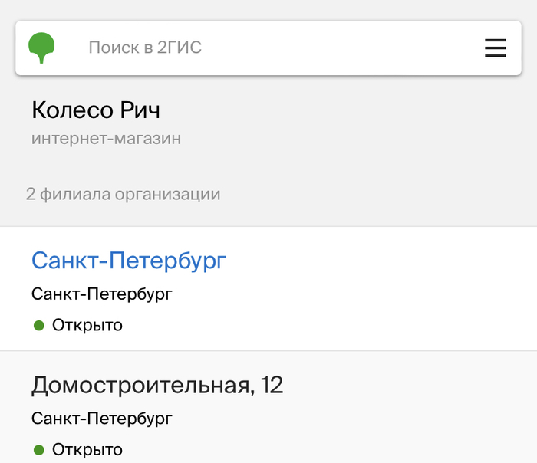This screenshot has width=537, height=463.
Task: Click Открыто status under Домостроительная, 12
Action: [x=87, y=449]
